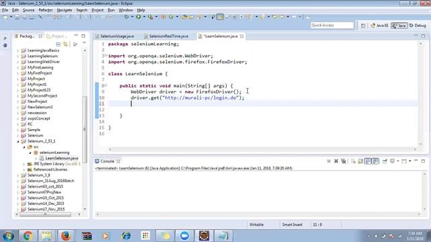Click the Open Perspective icon
Viewport: 431px width, 242px height.
click(363, 26)
